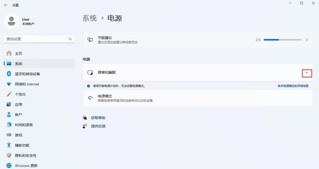The width and height of the screenshot is (319, 169).
Task: Open 辅助功能 settings
Action: [x=22, y=145]
